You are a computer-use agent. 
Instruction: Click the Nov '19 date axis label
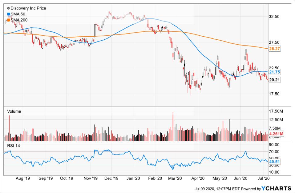[91, 178]
